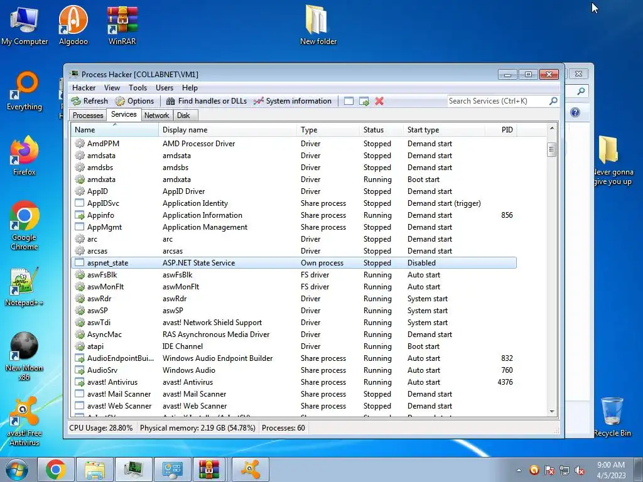
Task: Select the avast! Web Scanner service name
Action: tap(119, 406)
